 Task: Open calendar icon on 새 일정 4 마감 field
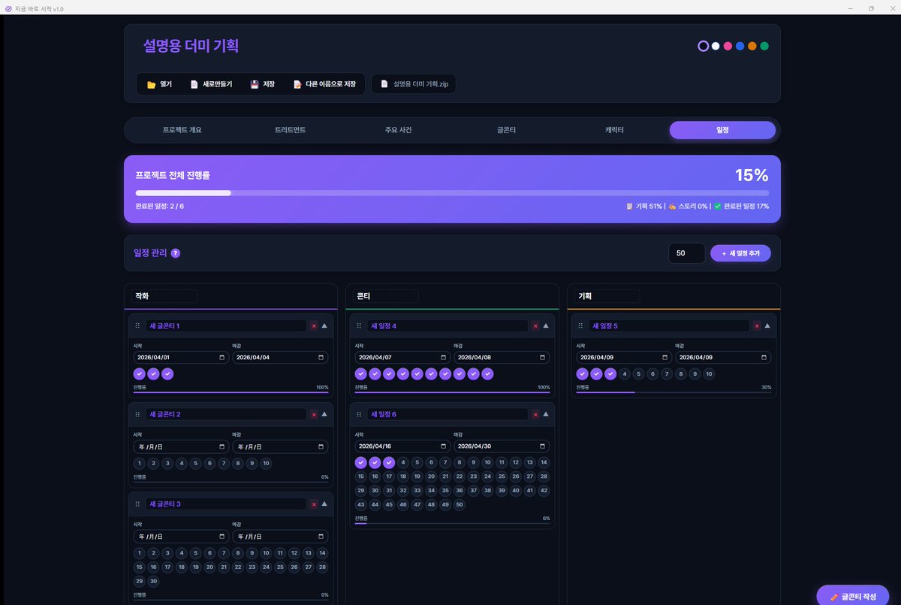tap(543, 358)
